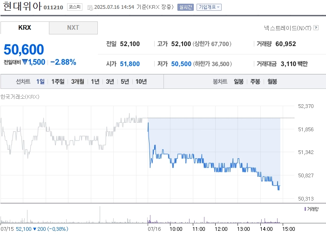Click the 07/15 previous day summary text

pos(34,229)
